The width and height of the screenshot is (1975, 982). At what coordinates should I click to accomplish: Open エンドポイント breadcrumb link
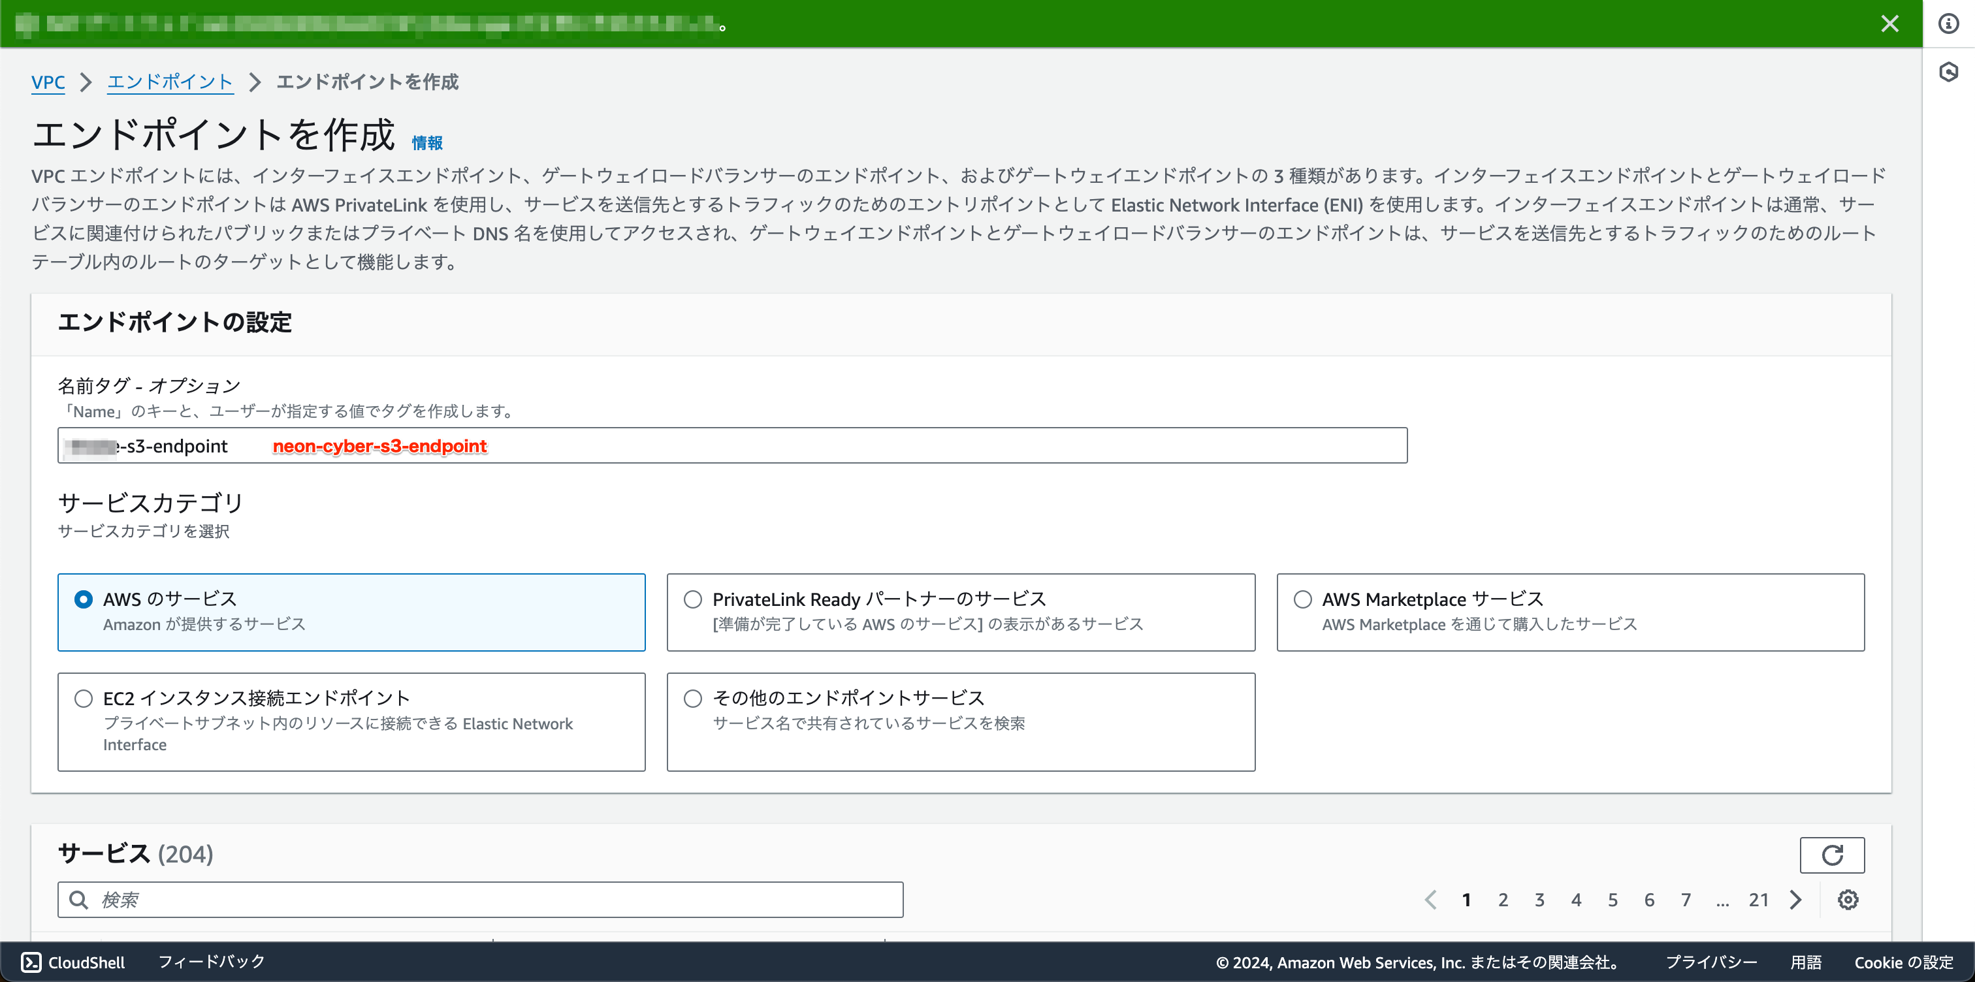coord(169,82)
